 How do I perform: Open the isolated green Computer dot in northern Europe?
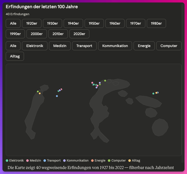coord(105,81)
